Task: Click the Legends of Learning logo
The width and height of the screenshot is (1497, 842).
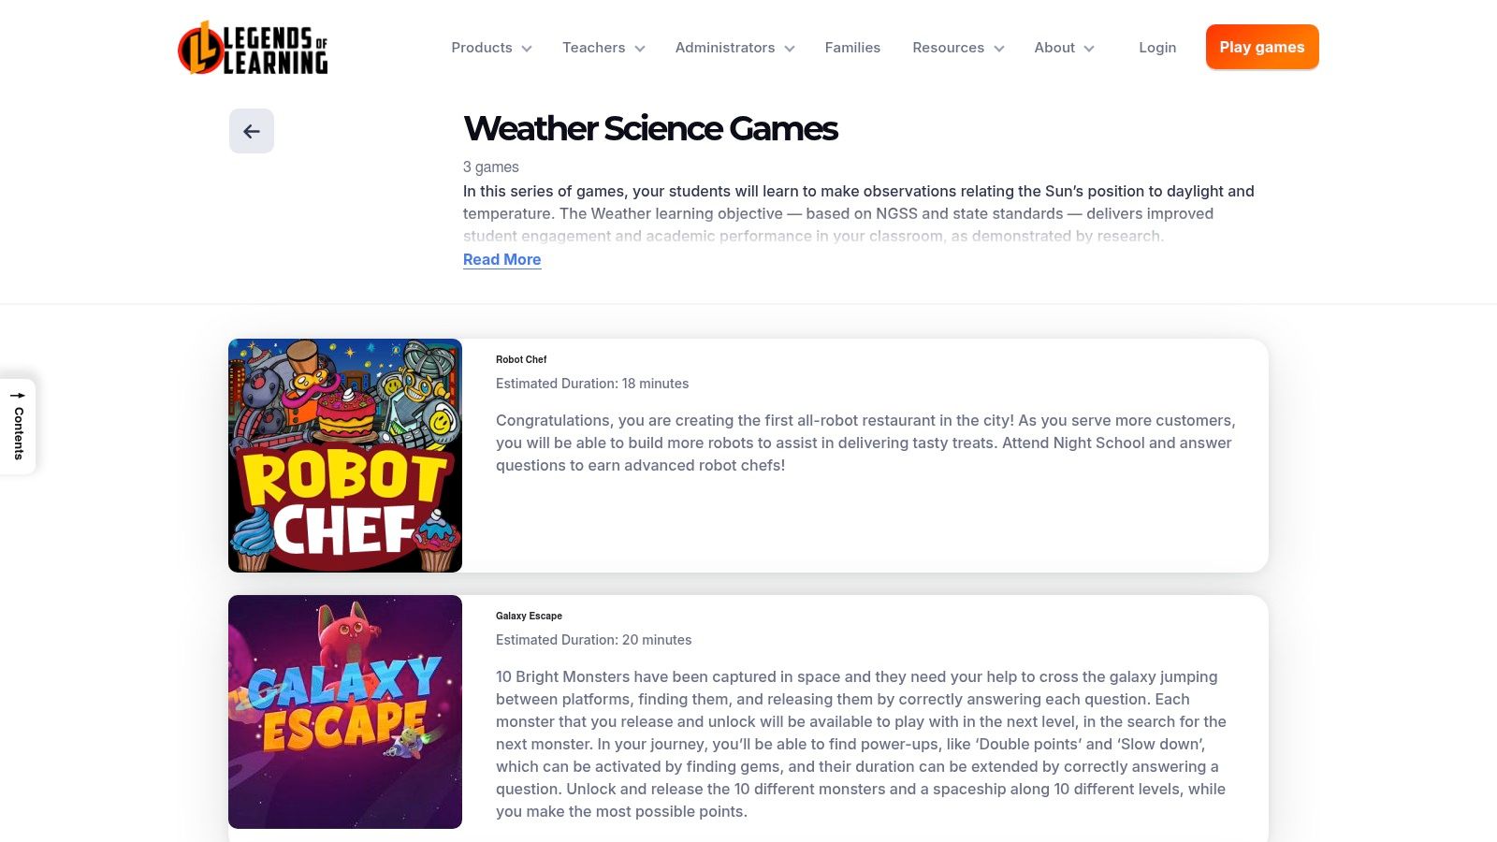Action: (x=253, y=49)
